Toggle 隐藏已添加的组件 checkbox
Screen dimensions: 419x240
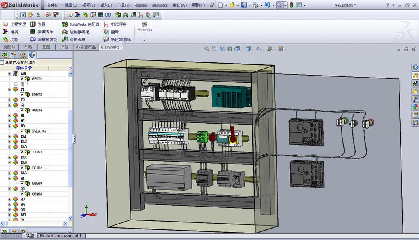(2, 63)
